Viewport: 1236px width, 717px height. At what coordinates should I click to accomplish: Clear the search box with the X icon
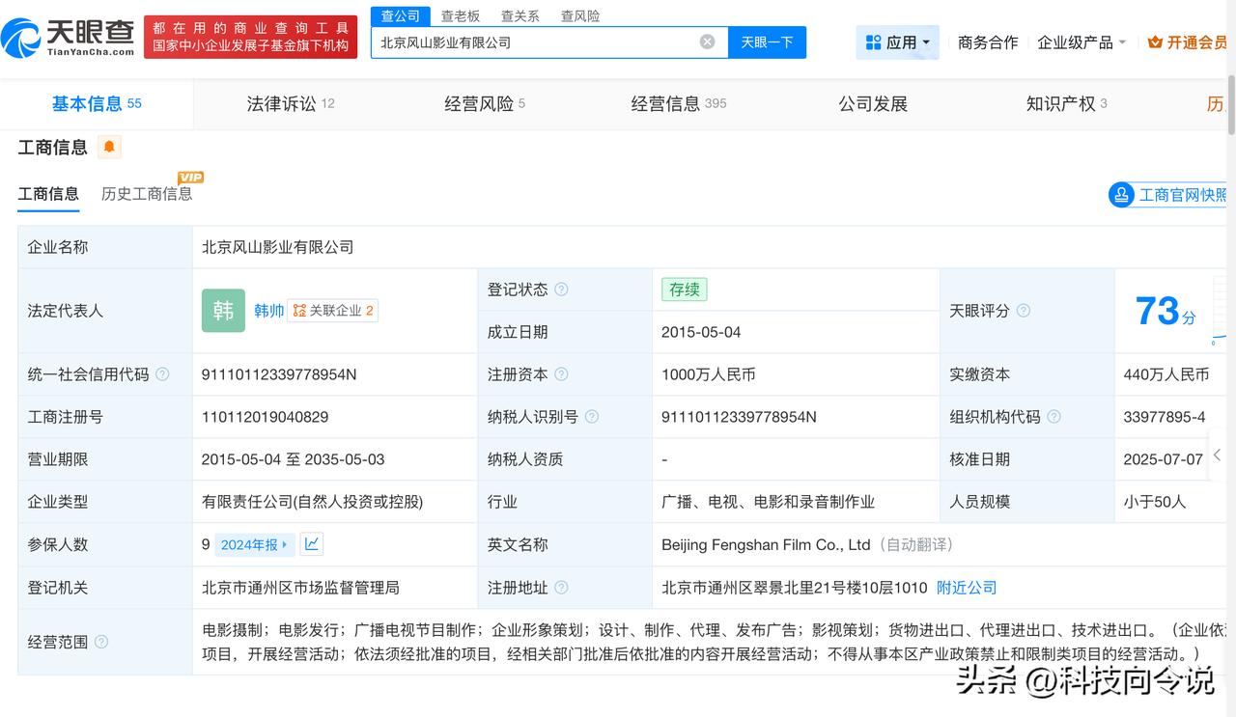pyautogui.click(x=708, y=41)
